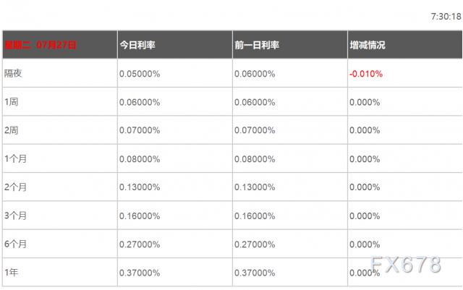Select the 今日利率 column header
The height and width of the screenshot is (290, 463).
(137, 45)
